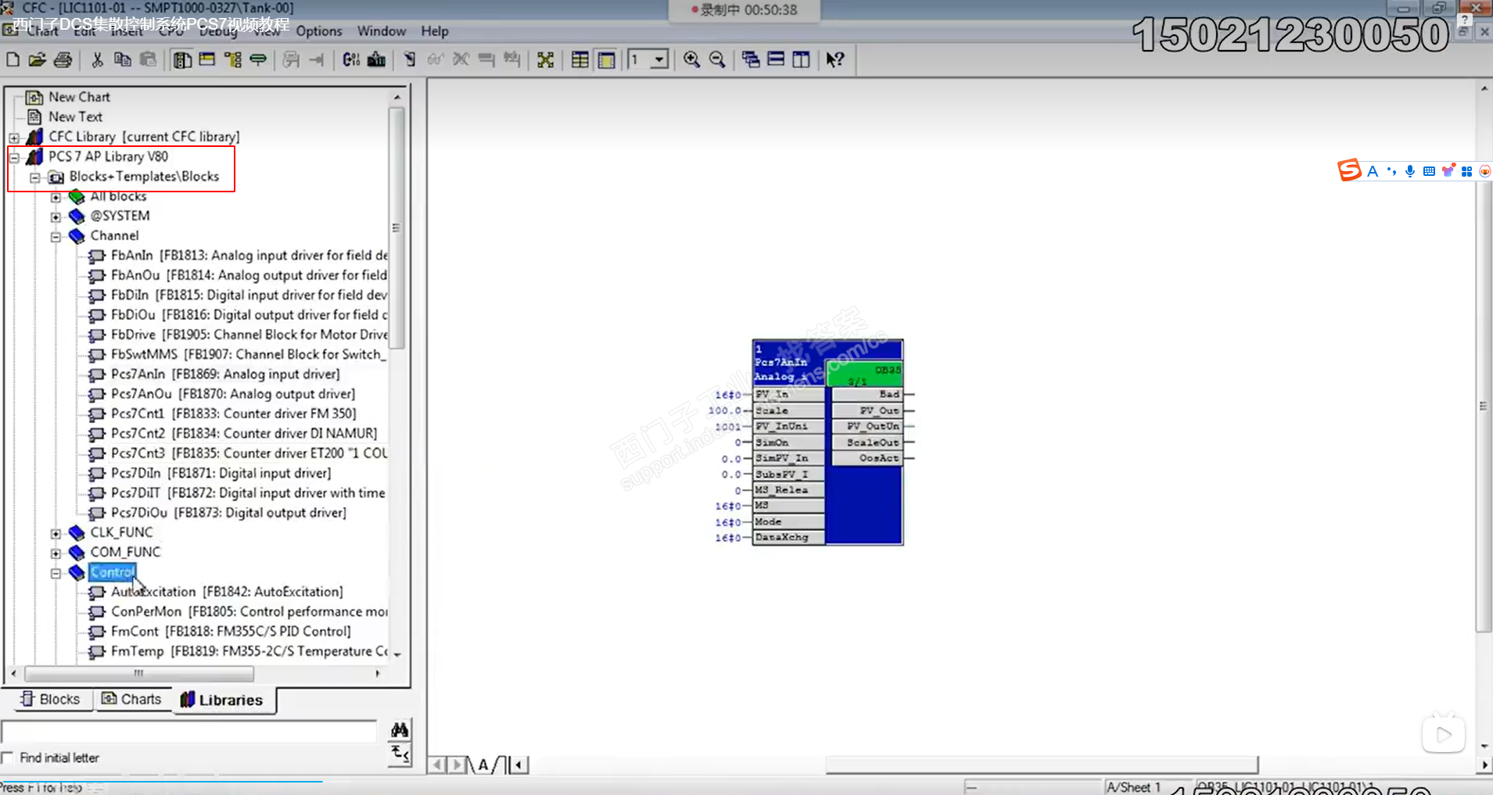Tile windows vertically using toolbar icon

[x=801, y=59]
